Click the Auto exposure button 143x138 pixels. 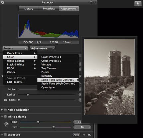pos(76,135)
